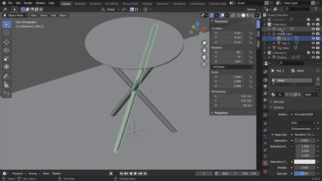Expand the Properties panel in sidebar
This screenshot has height=181, width=322.
(212, 113)
